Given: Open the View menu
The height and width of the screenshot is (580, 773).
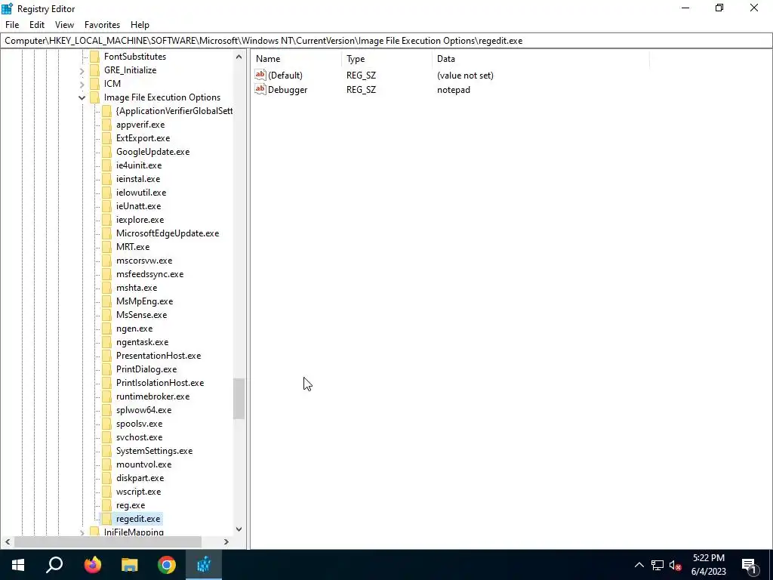Looking at the screenshot, I should point(65,25).
